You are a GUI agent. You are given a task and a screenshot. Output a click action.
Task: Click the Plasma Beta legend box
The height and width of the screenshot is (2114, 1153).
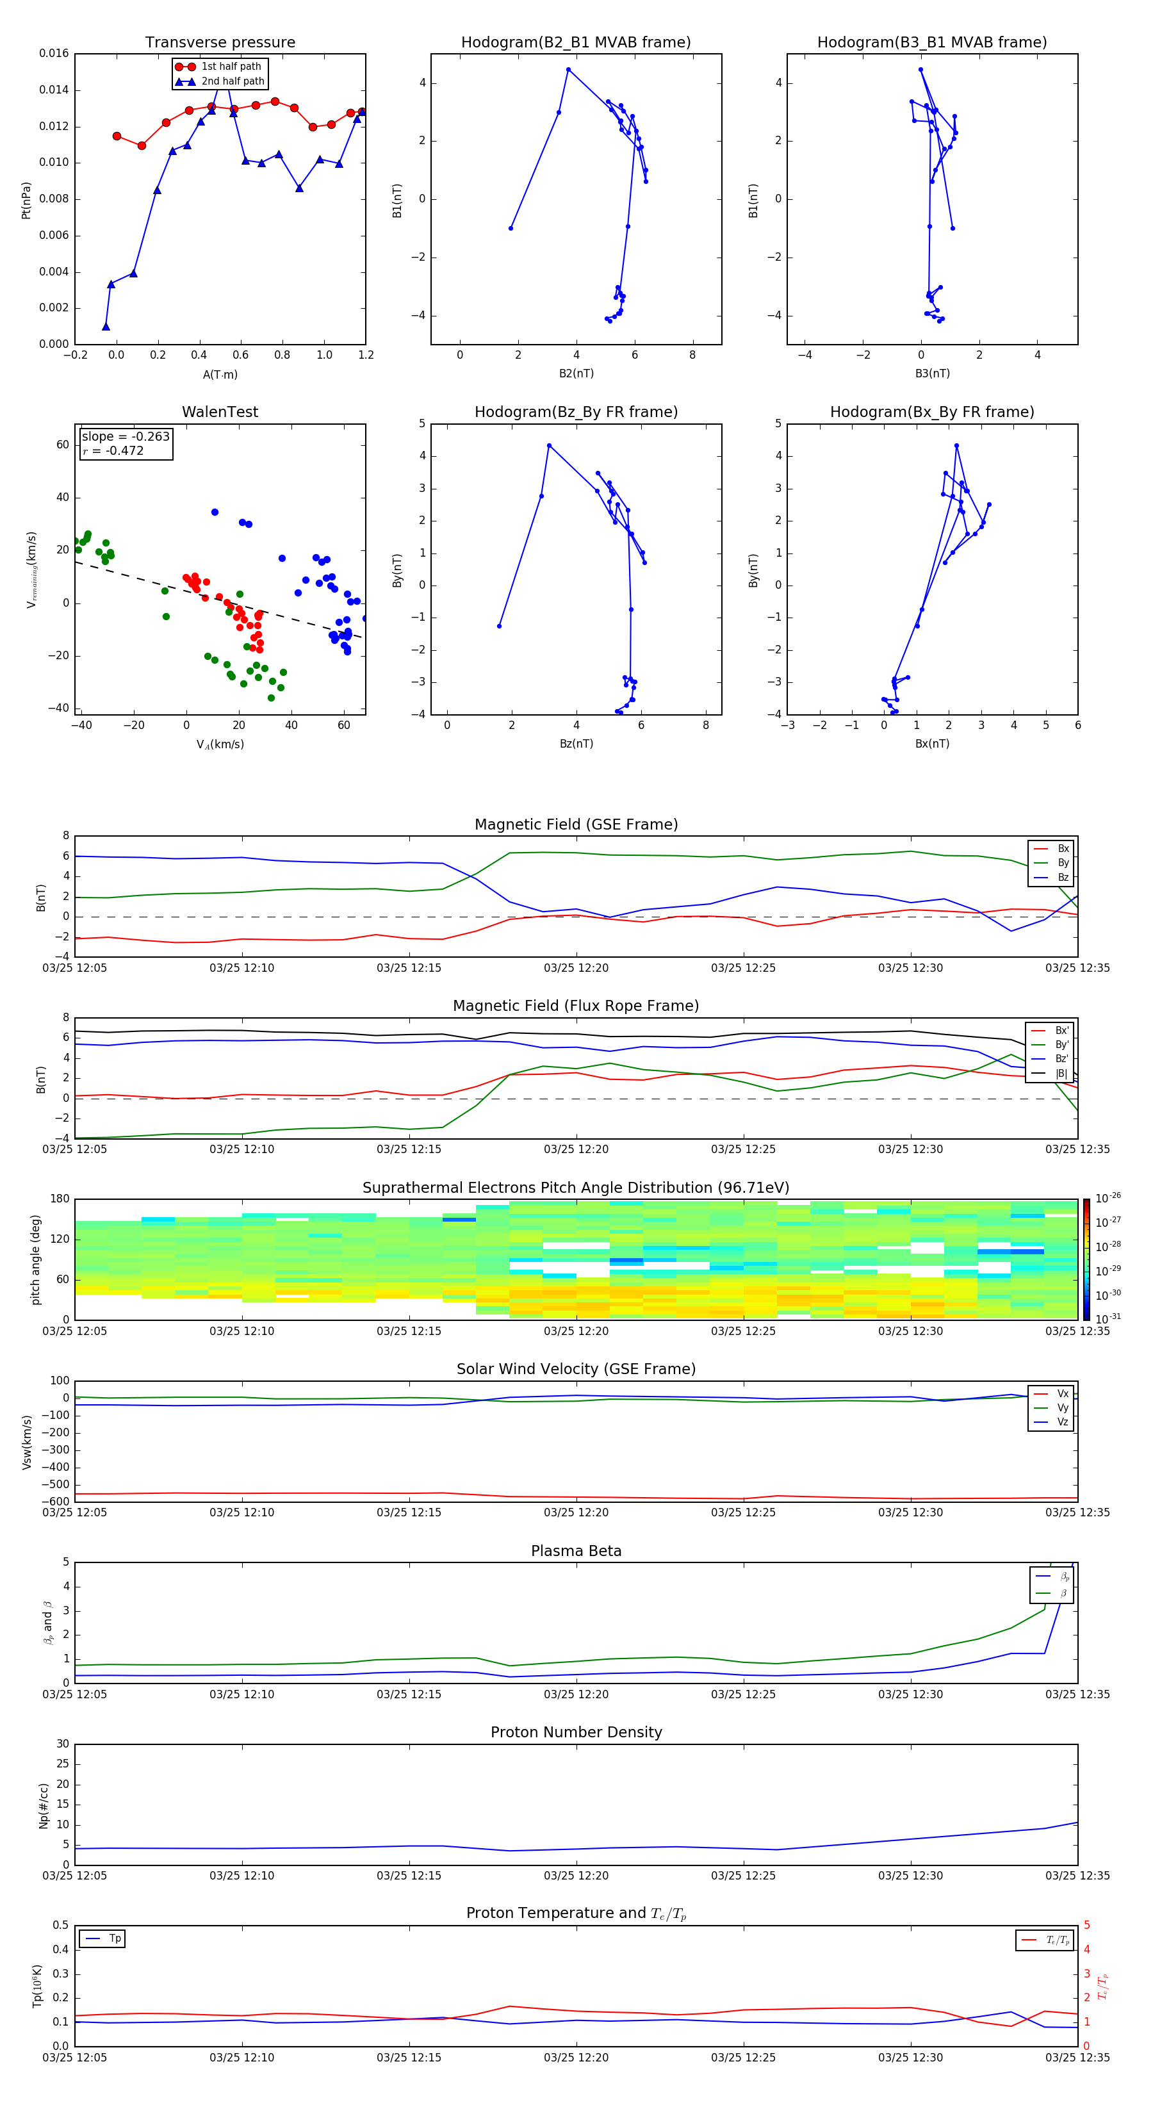point(1052,1585)
